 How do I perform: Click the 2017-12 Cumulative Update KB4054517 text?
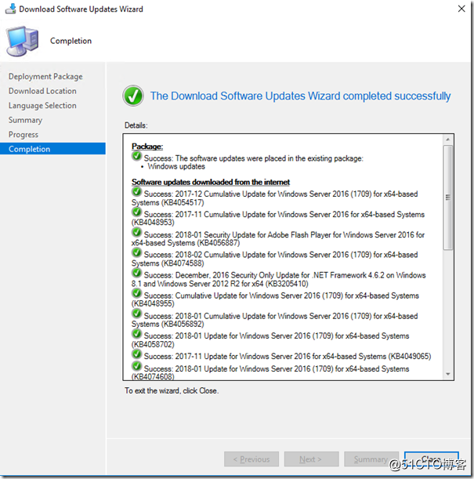tap(274, 198)
